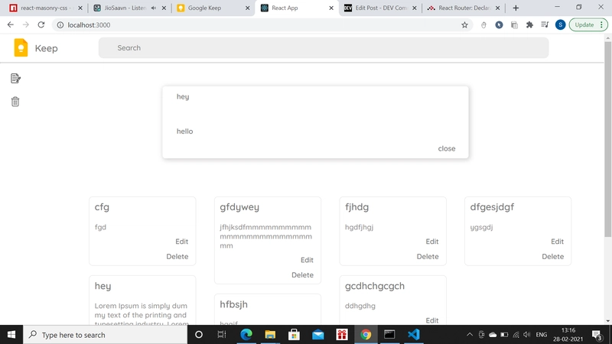Open the media control icon in Chrome toolbar

point(545,24)
